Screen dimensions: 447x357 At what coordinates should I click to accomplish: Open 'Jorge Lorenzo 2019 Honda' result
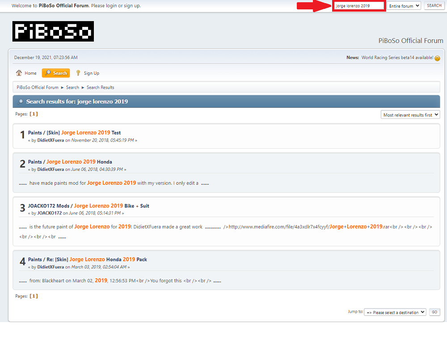[x=79, y=162]
